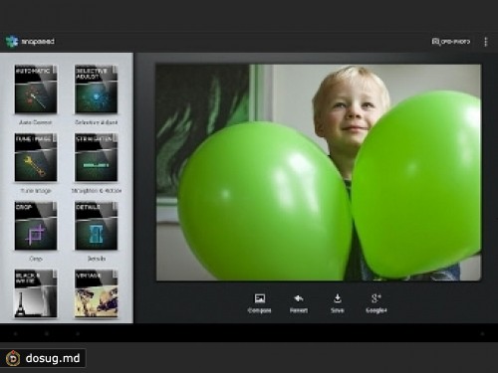Click the Selective Adjust label text

97,122
